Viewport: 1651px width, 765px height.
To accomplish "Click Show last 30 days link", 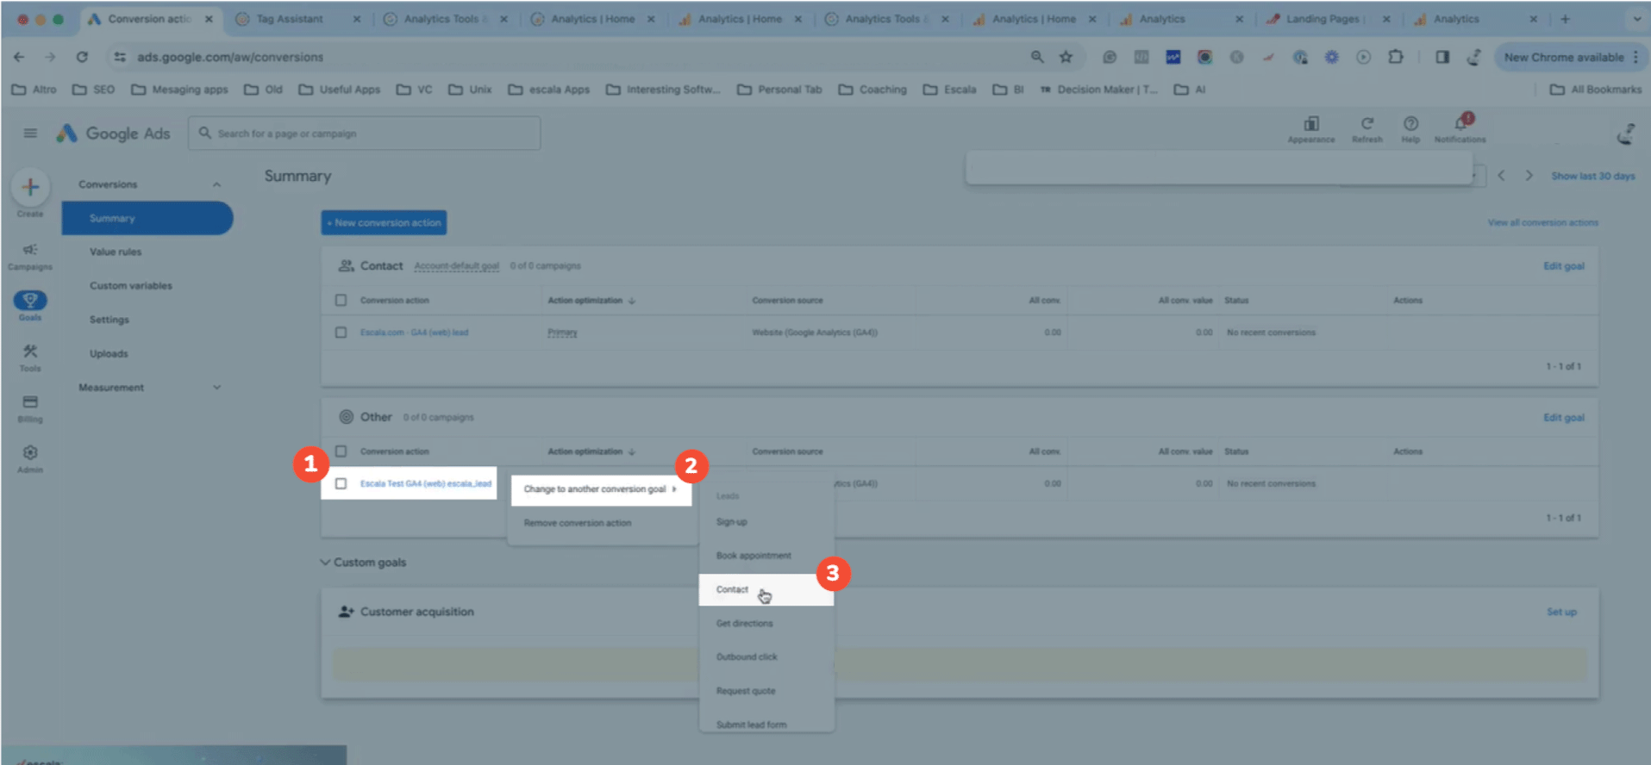I will (x=1593, y=176).
